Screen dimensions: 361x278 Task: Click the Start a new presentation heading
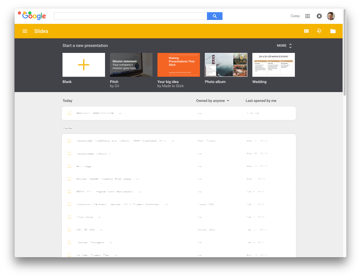tap(85, 45)
